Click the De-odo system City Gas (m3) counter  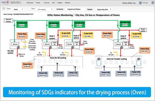point(22,24)
